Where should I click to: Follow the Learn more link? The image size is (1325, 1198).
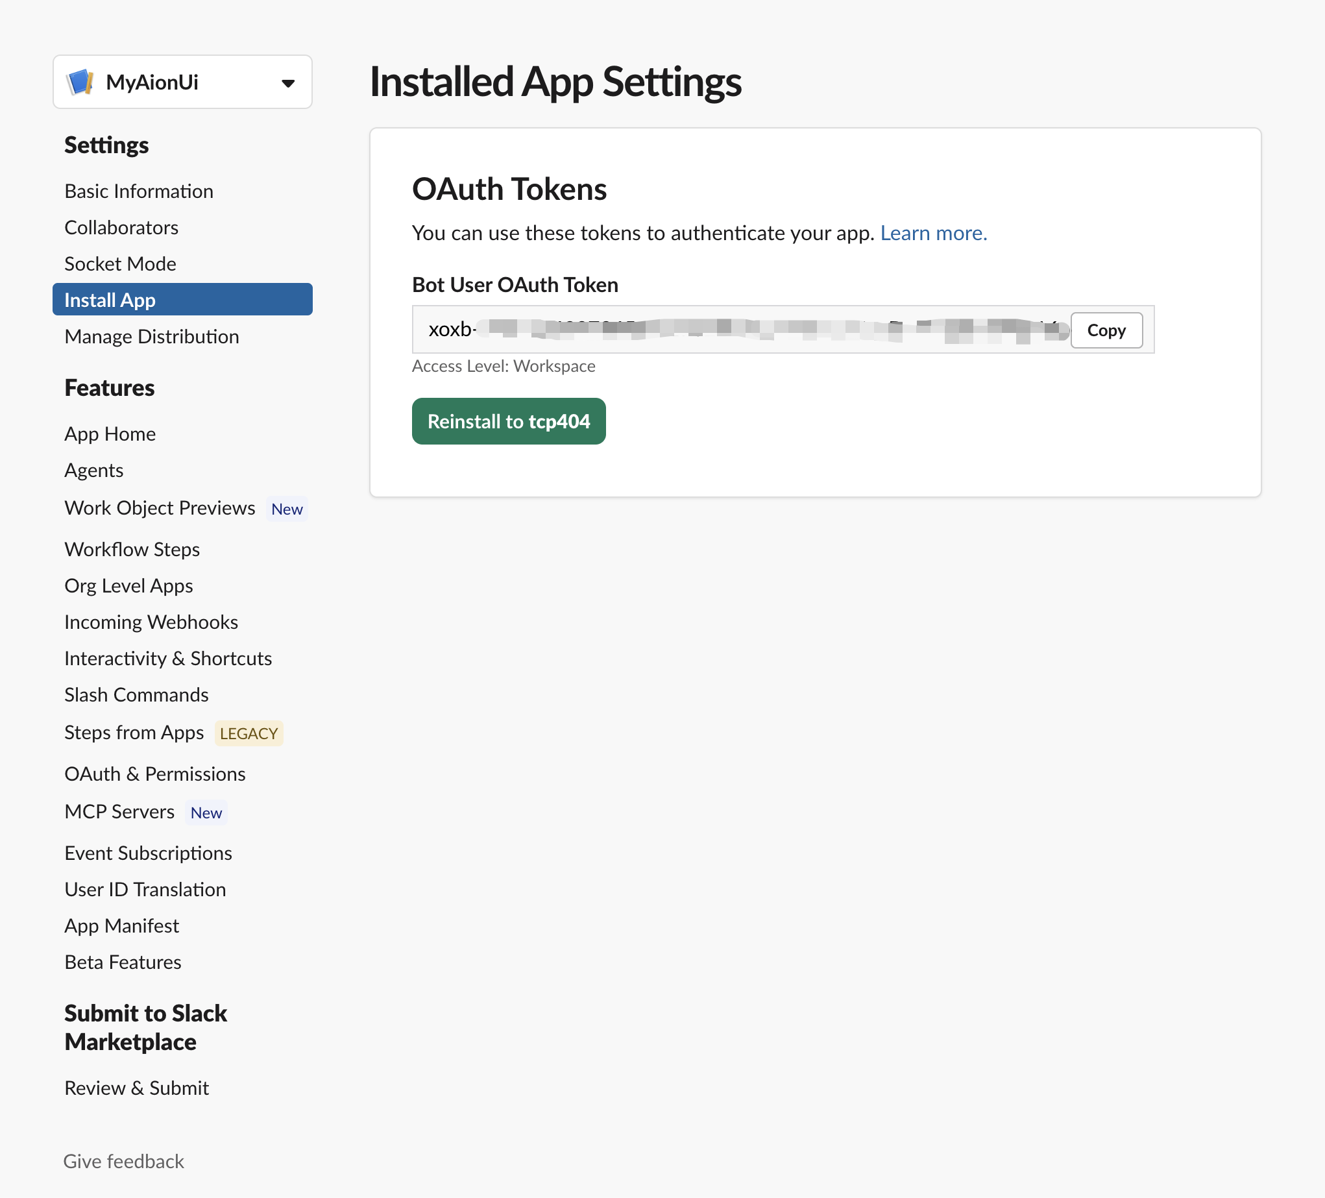(x=933, y=233)
